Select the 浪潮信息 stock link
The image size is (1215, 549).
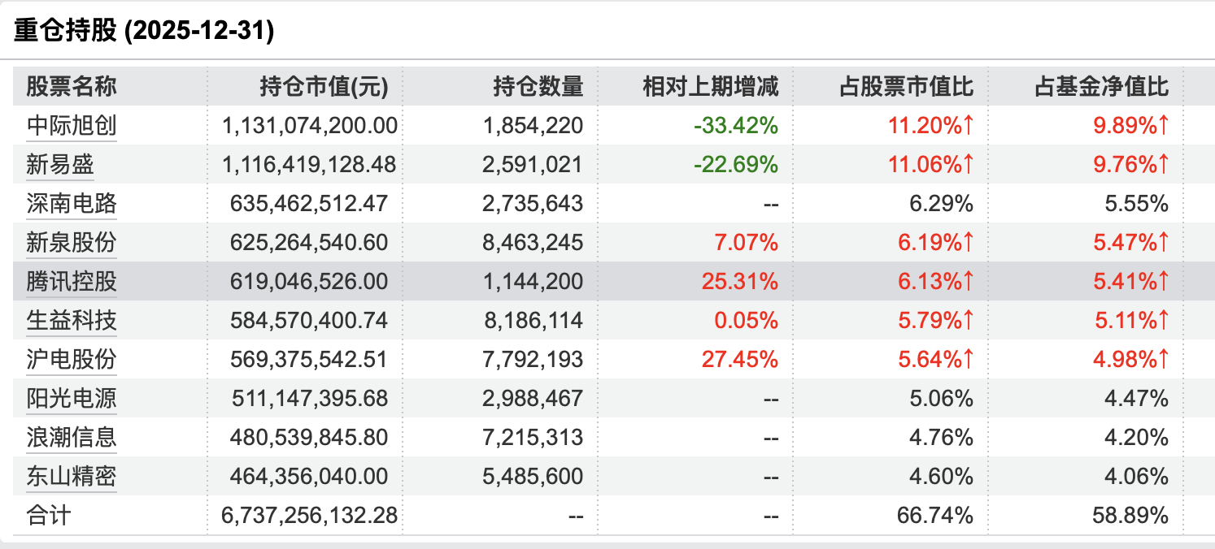click(72, 438)
